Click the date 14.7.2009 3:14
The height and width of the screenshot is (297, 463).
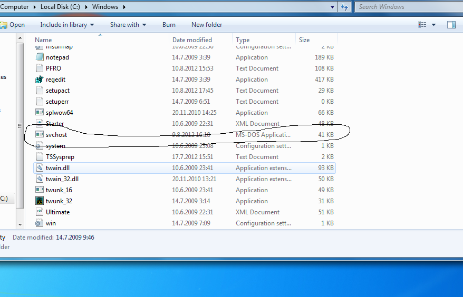pos(191,201)
